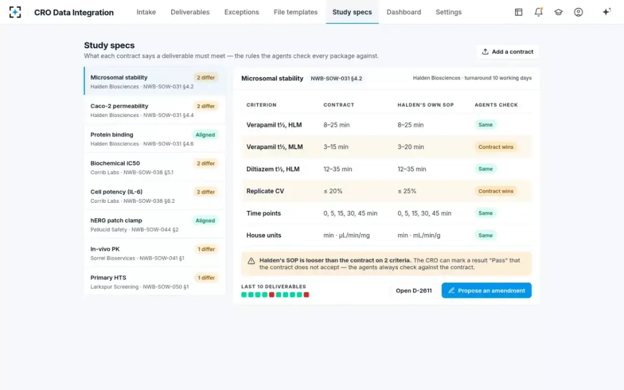Click the Replicate CV criterion label
This screenshot has width=624, height=390.
pyautogui.click(x=265, y=191)
